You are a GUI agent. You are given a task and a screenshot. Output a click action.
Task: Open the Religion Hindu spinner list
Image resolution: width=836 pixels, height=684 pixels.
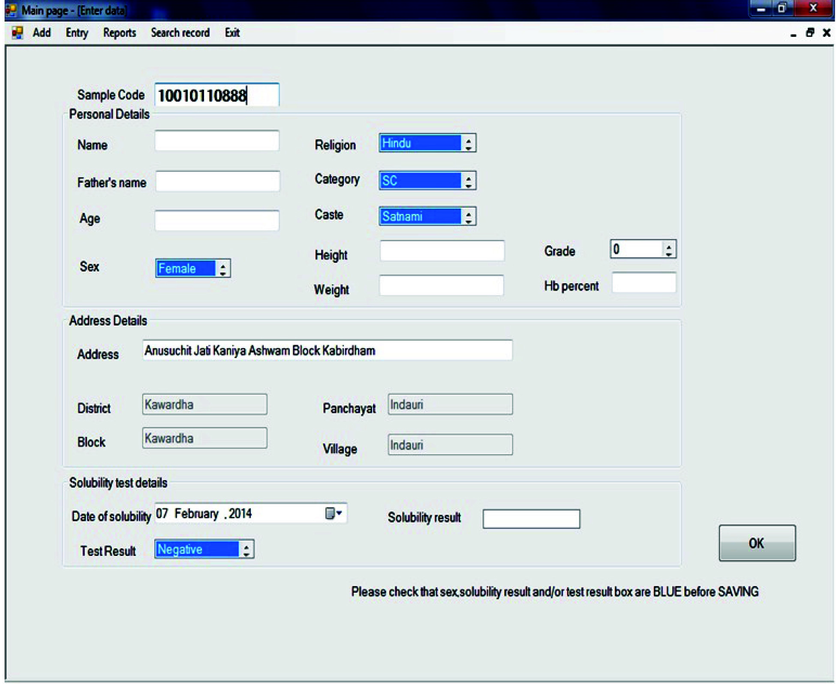[469, 143]
